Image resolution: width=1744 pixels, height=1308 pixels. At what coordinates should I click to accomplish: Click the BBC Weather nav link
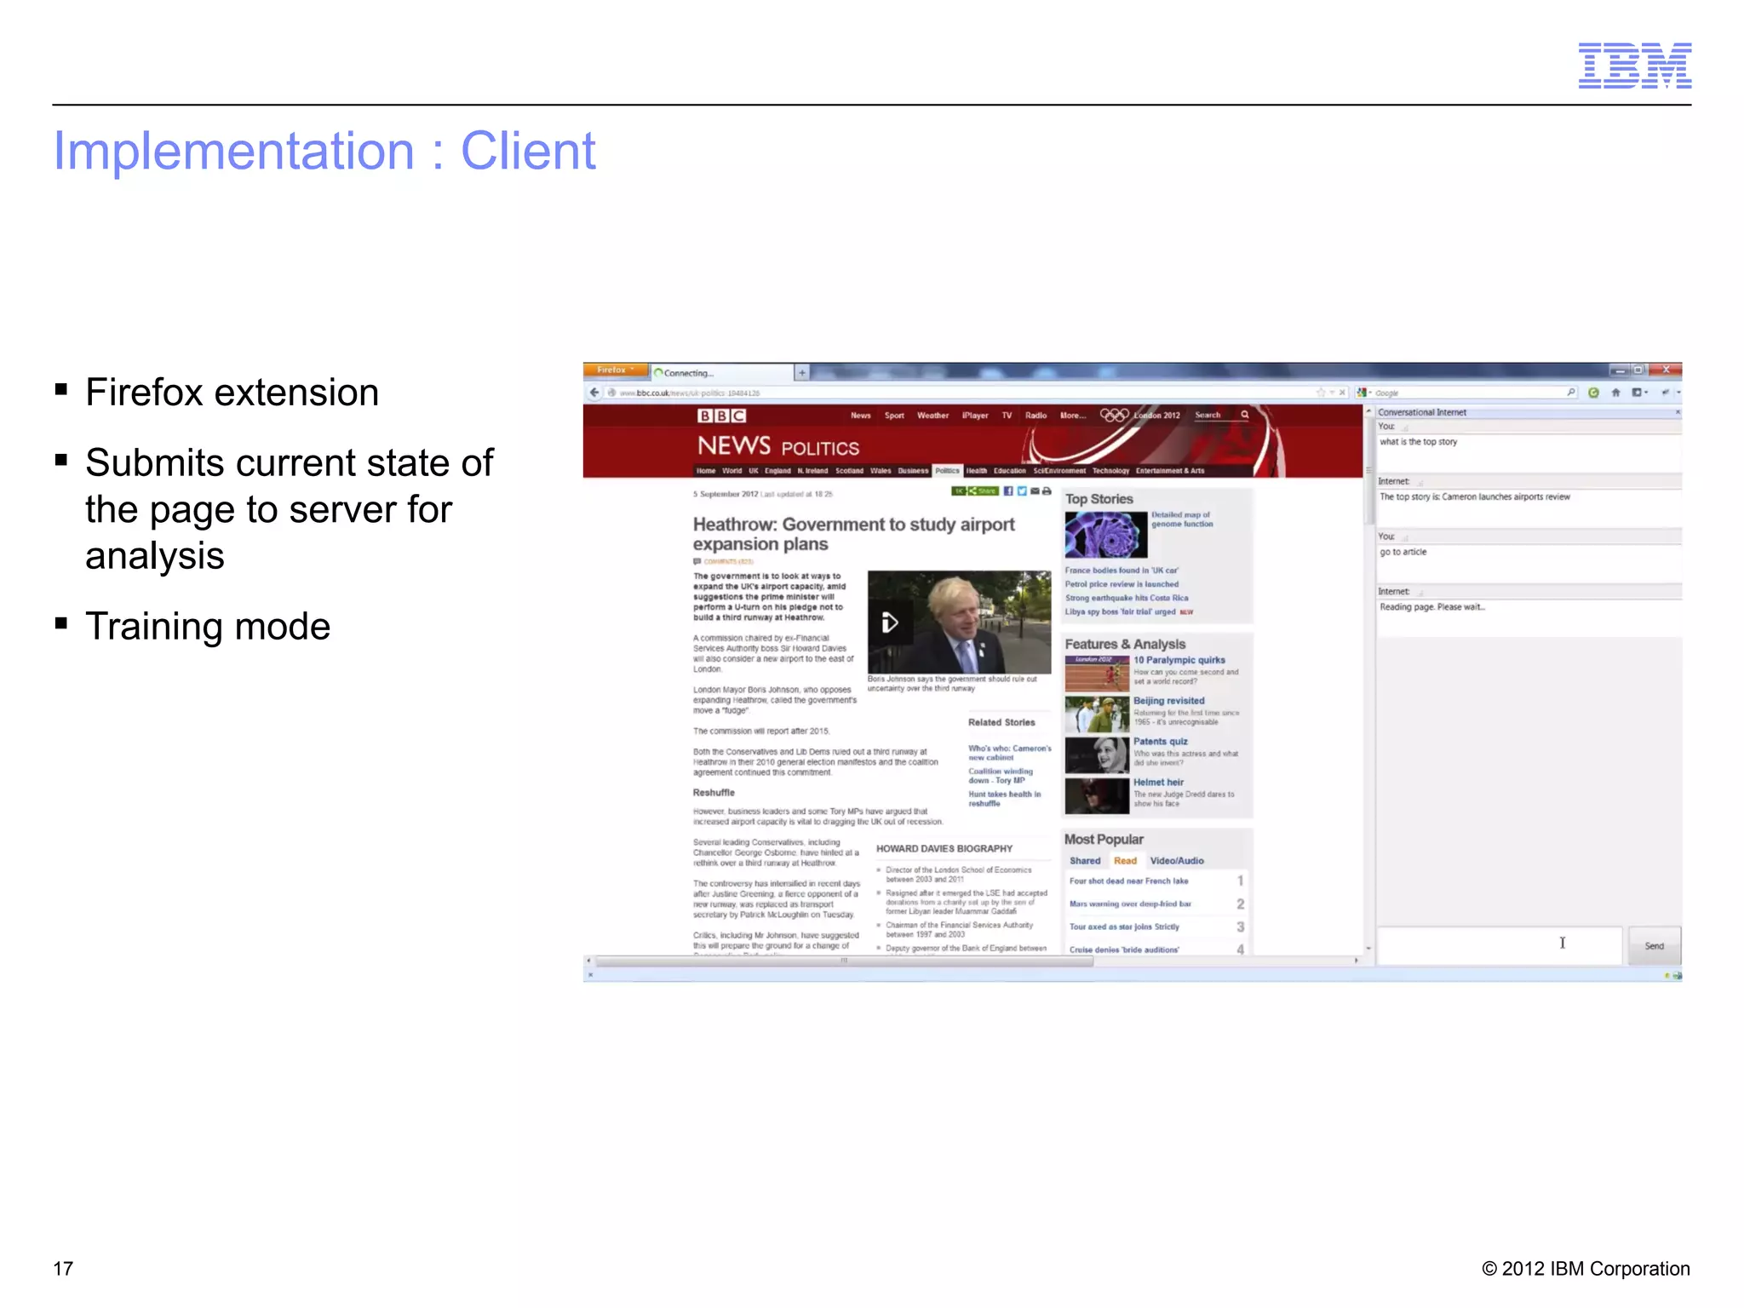932,416
